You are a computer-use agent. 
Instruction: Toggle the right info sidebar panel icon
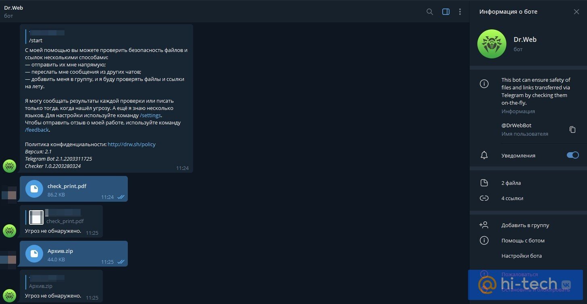click(x=446, y=12)
